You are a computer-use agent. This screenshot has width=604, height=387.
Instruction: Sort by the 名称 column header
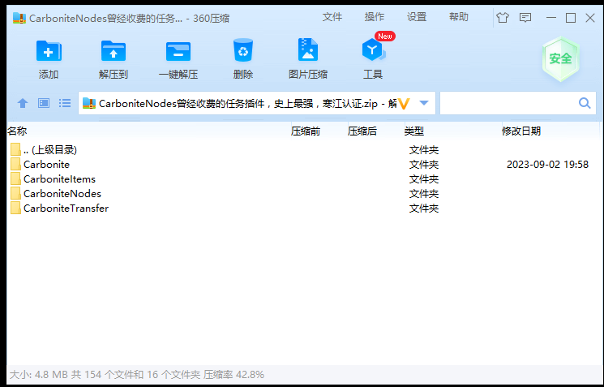[17, 131]
